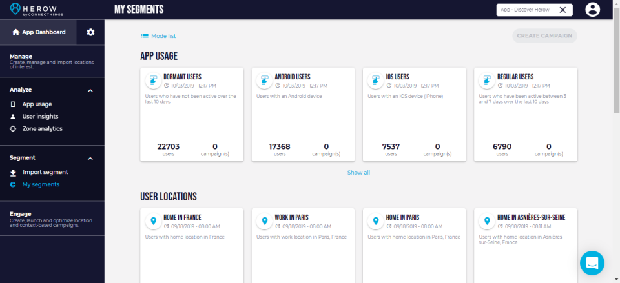Click the My segments pie icon
The width and height of the screenshot is (620, 283).
point(13,184)
